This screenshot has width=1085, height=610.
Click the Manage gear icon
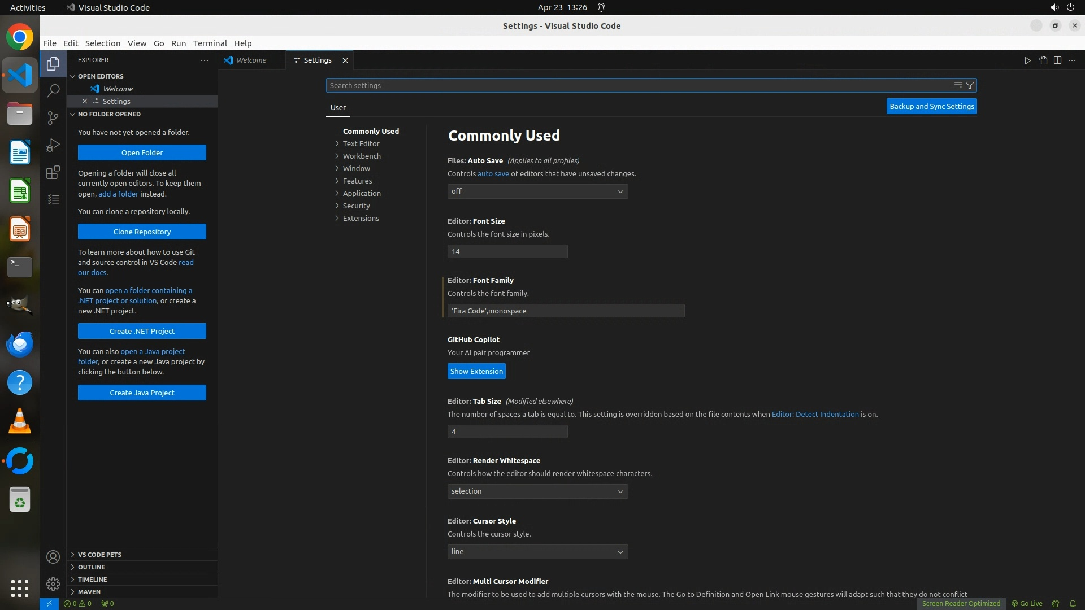(53, 583)
